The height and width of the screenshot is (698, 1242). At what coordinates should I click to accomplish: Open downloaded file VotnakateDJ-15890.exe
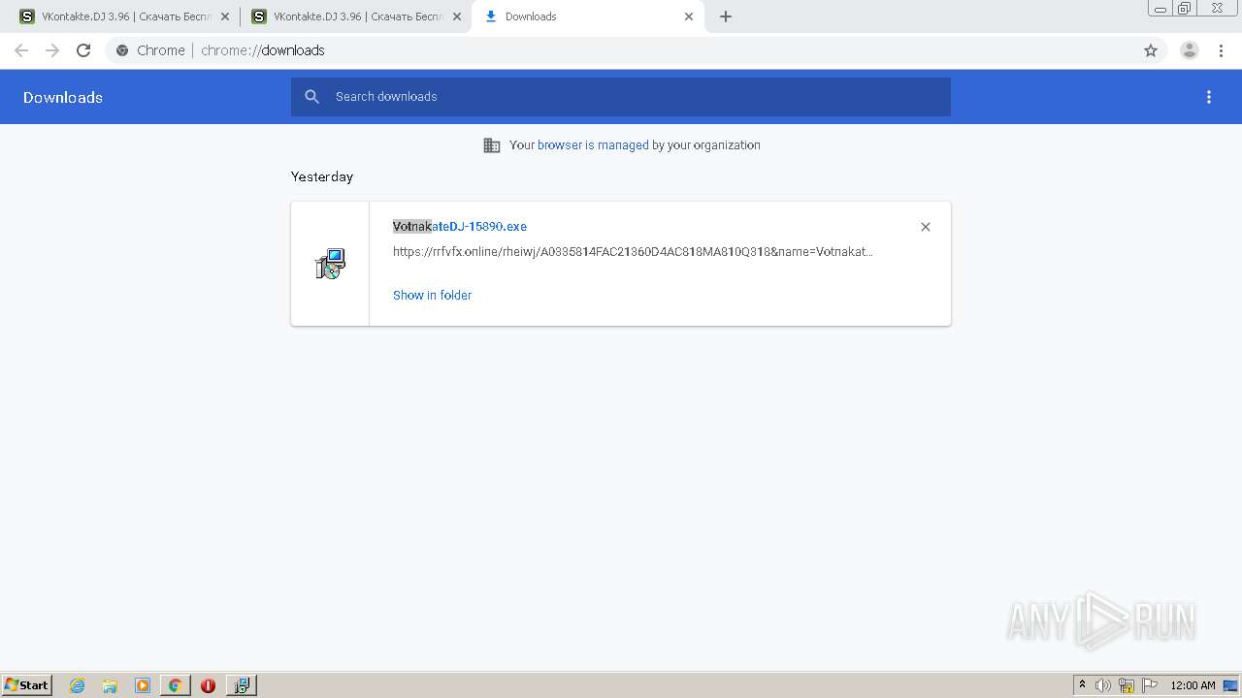tap(460, 226)
